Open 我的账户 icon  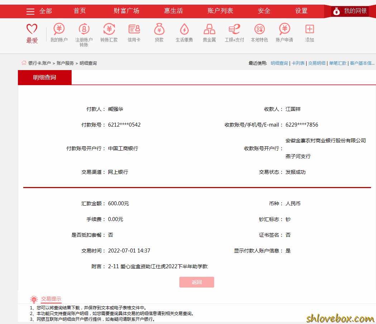[59, 29]
